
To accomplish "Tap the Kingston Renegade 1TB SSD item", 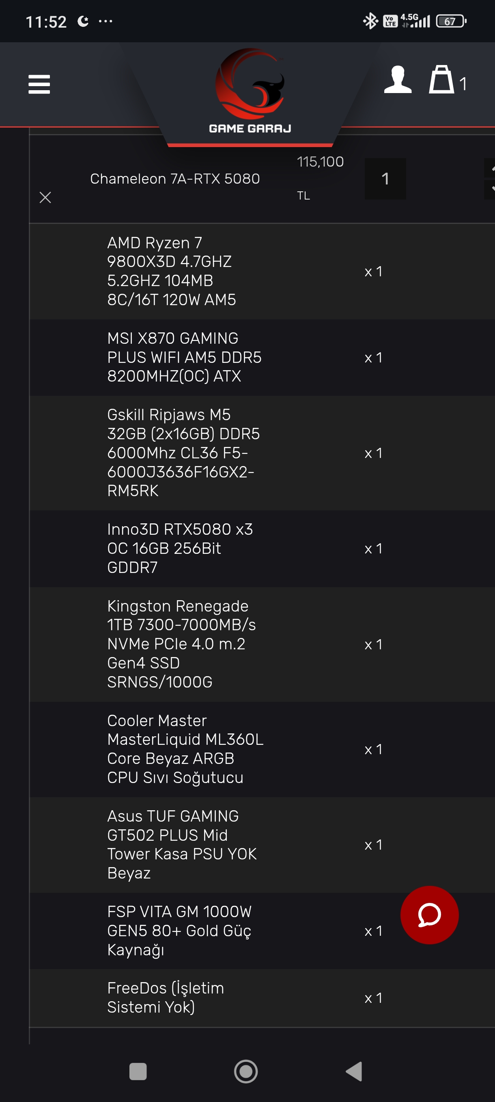I will (x=181, y=644).
